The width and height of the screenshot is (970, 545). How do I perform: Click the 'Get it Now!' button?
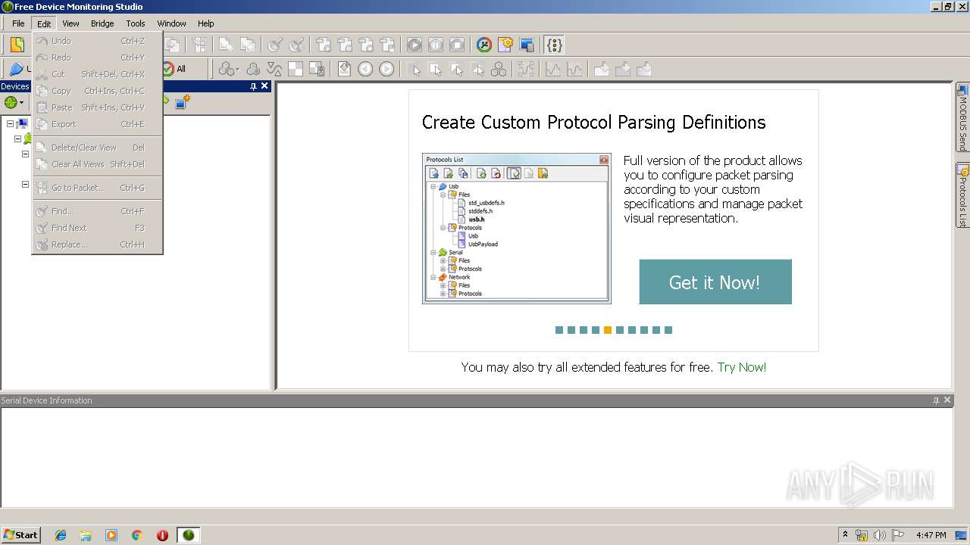tap(715, 282)
